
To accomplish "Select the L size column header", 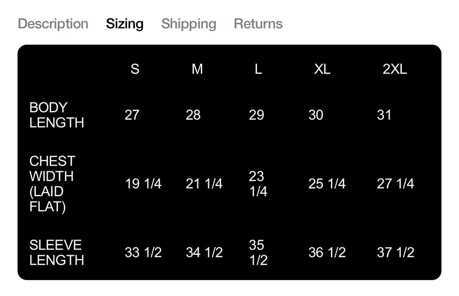I will 258,69.
